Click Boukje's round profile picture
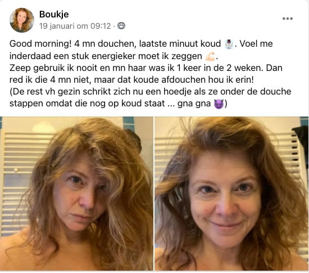The height and width of the screenshot is (273, 309). coord(22,20)
